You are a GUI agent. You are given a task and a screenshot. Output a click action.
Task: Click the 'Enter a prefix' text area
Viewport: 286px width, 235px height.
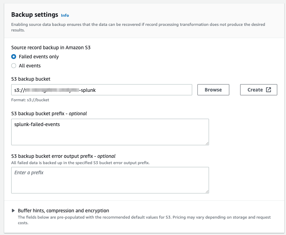110,180
